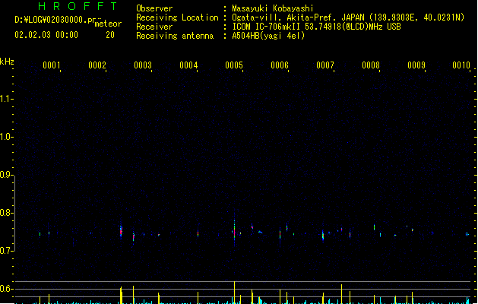Click the tallest yellow power spike below 0005
Screen dimensions: 478x304
point(234,293)
